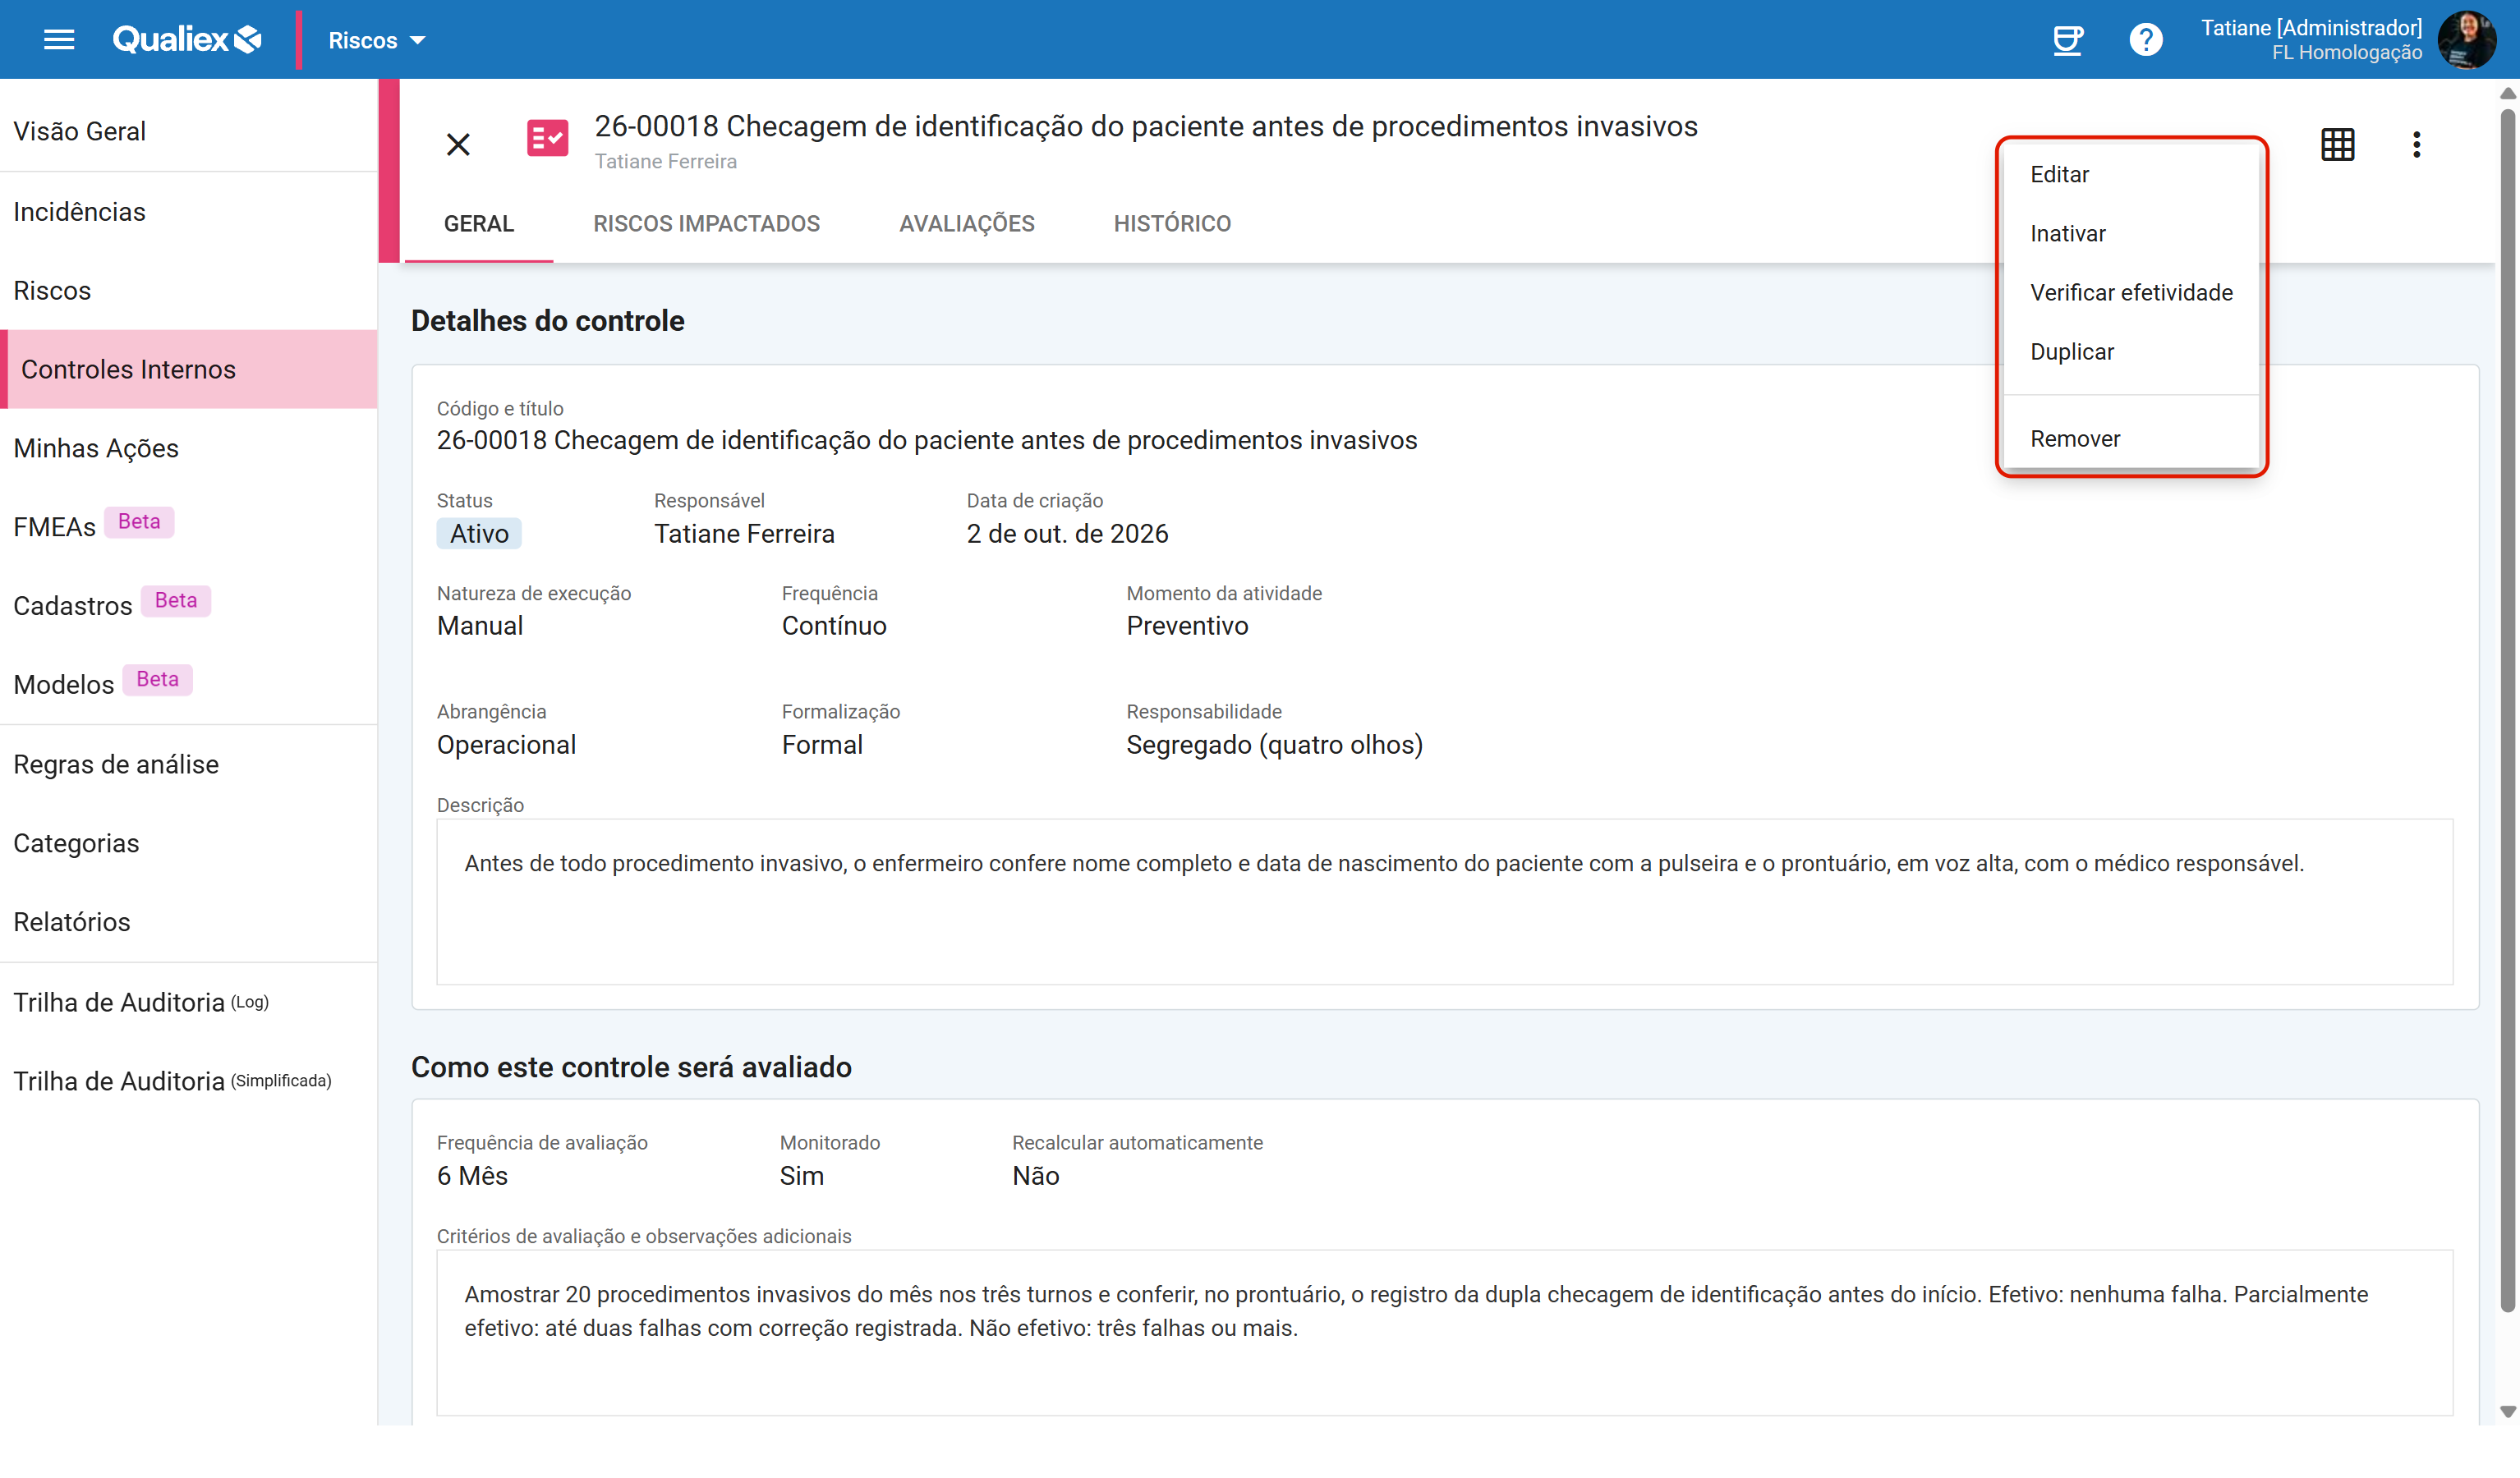The width and height of the screenshot is (2520, 1478).
Task: Open FMEAs Beta sidebar item
Action: click(x=189, y=527)
